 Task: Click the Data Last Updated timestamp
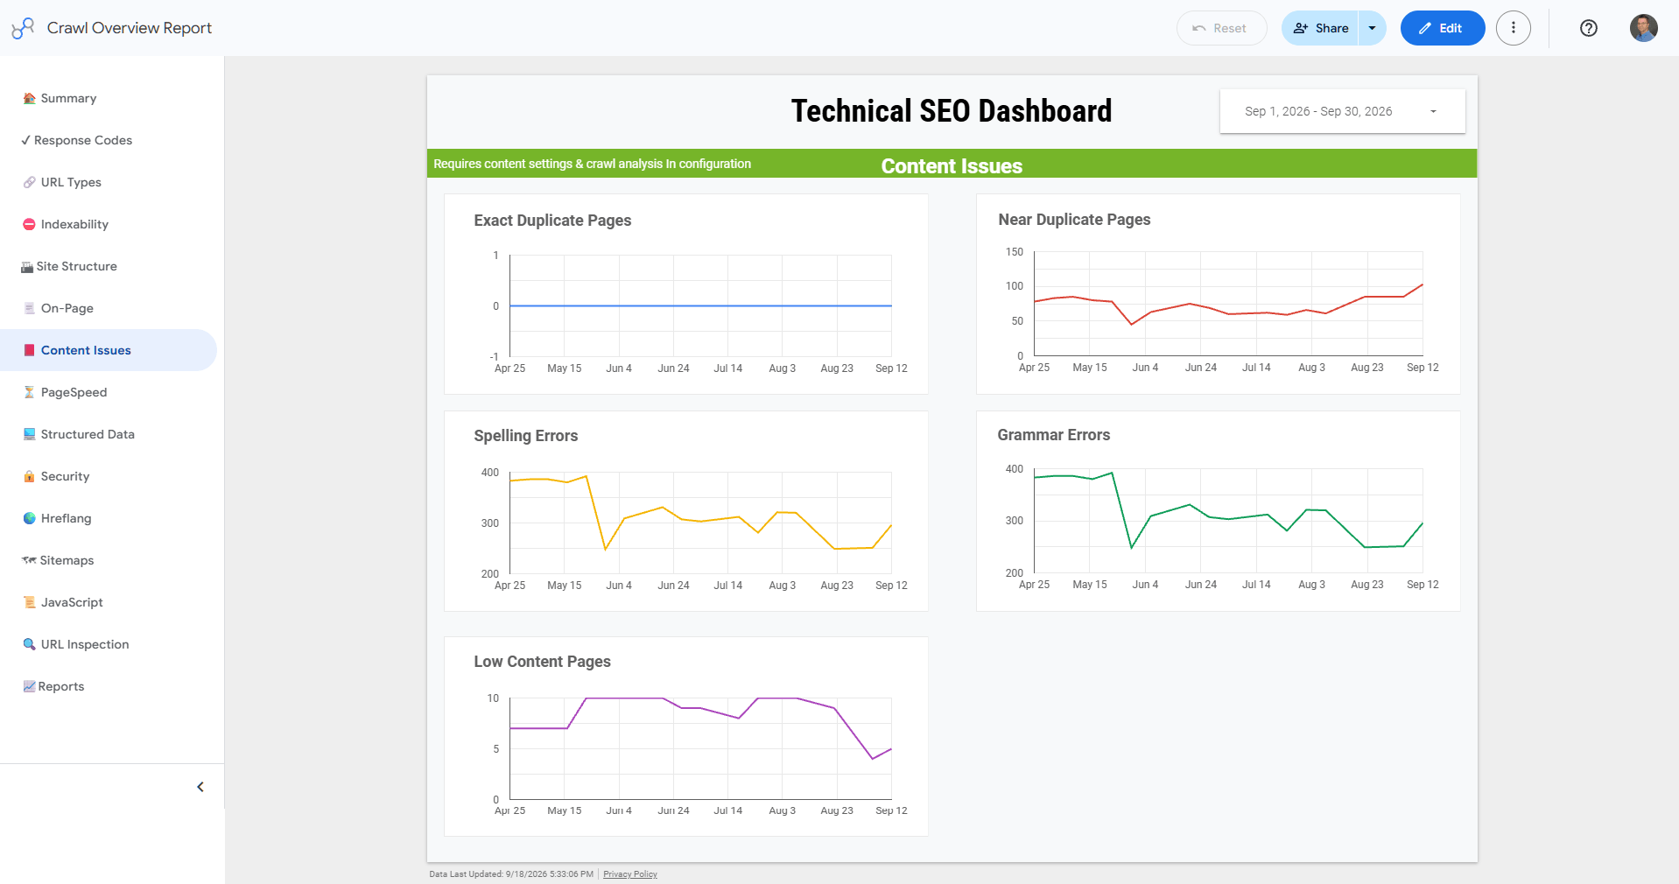(x=511, y=874)
